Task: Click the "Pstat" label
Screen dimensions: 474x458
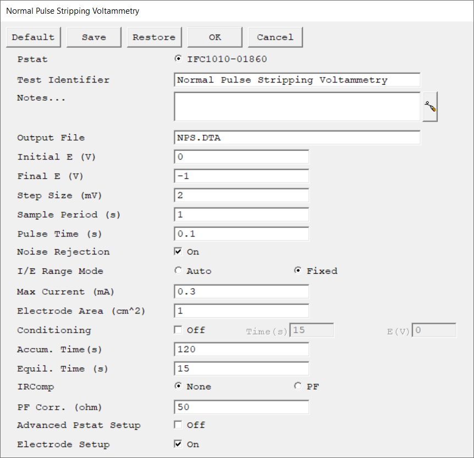Action: [x=32, y=59]
